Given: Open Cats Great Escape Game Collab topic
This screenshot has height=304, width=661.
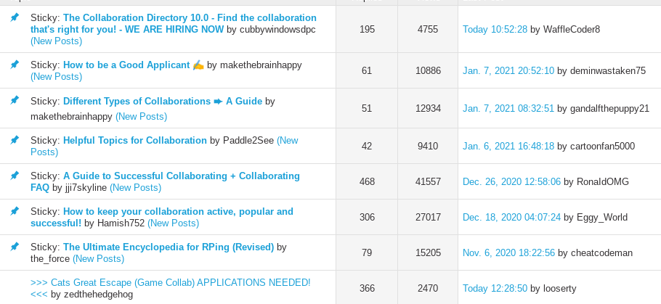Looking at the screenshot, I should 170,282.
